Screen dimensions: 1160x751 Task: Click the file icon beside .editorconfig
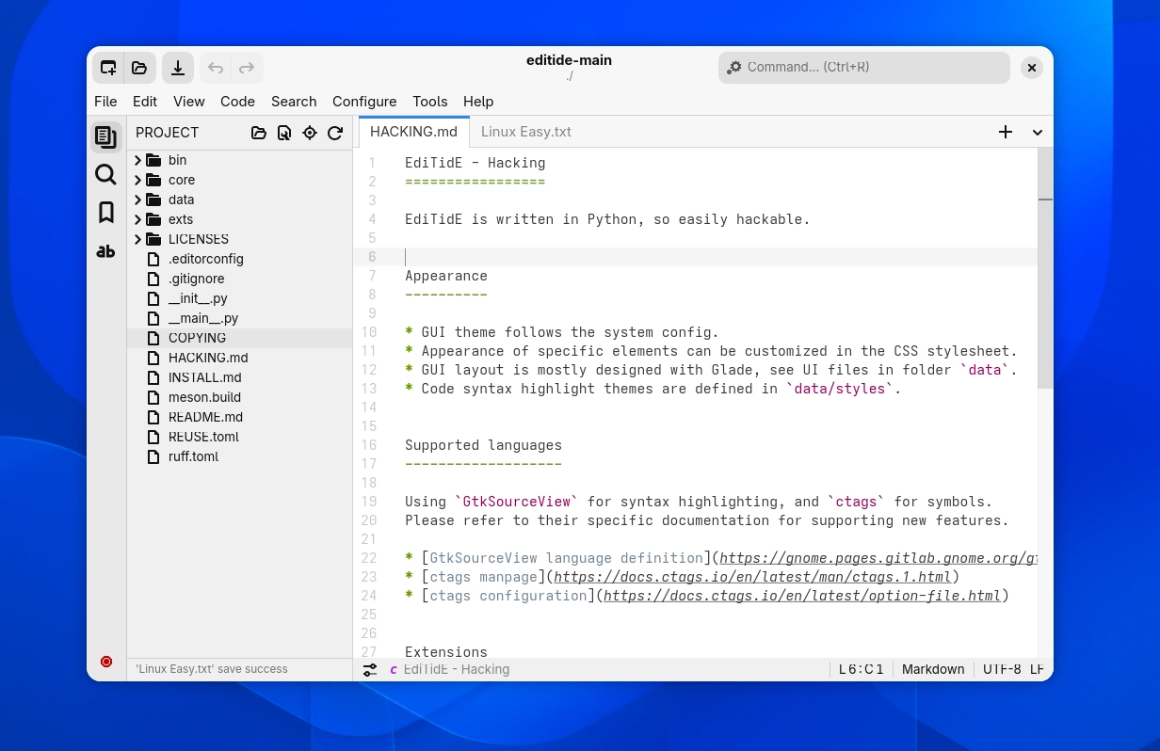point(153,259)
